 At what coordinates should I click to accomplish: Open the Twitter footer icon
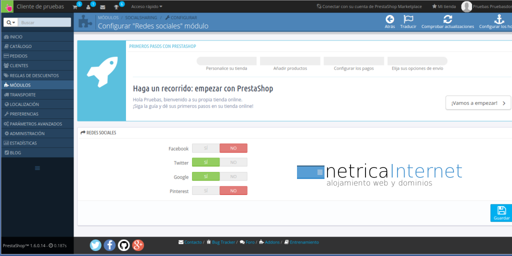pos(95,245)
